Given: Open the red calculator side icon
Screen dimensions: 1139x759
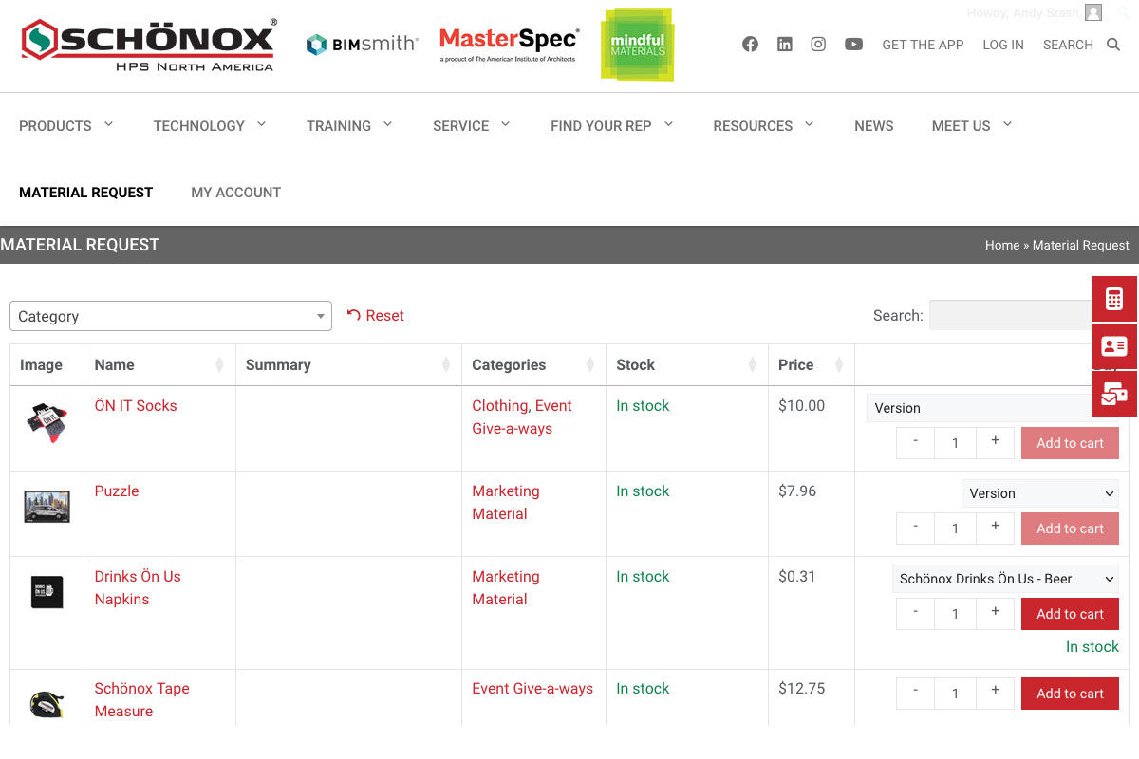Looking at the screenshot, I should 1113,300.
